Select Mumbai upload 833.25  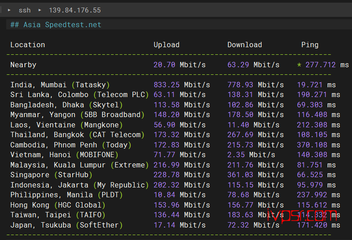tap(167, 85)
